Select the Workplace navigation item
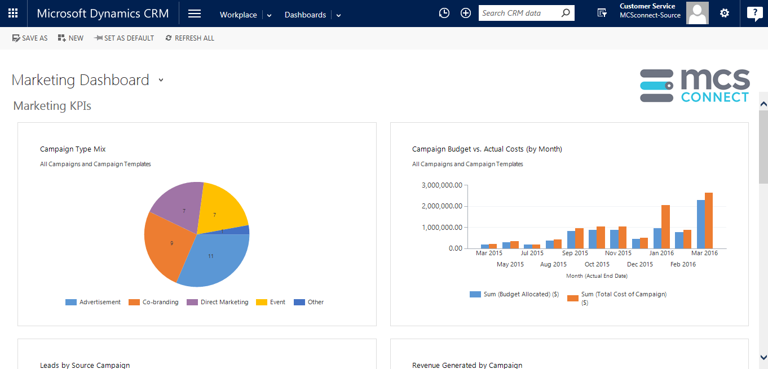The width and height of the screenshot is (768, 369). [x=238, y=15]
